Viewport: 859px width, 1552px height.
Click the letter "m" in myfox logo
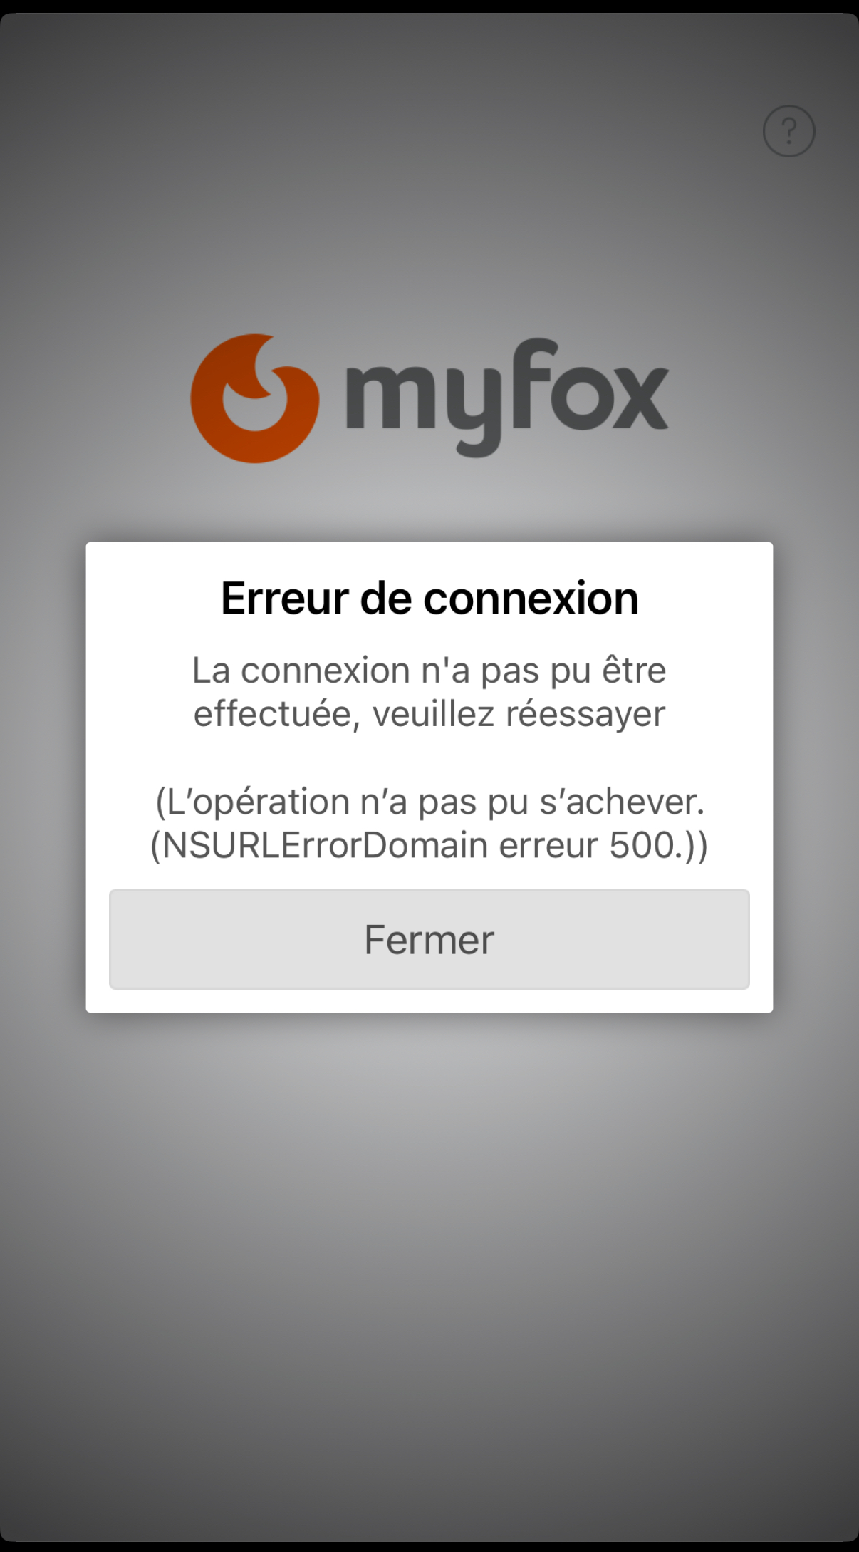click(390, 398)
